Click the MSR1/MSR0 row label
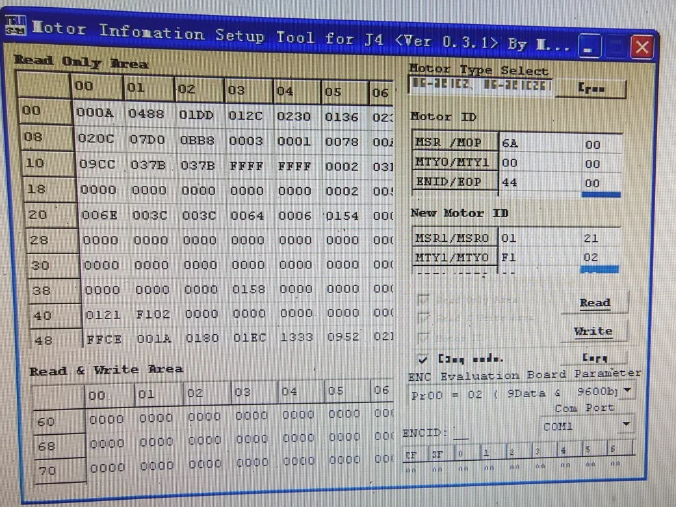Viewport: 676px width, 507px height. click(456, 237)
